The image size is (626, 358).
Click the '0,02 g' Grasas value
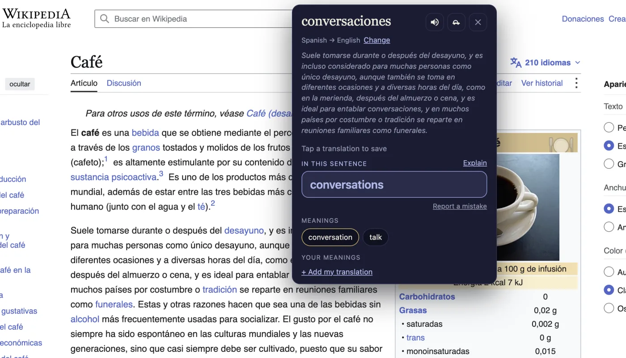click(x=545, y=310)
